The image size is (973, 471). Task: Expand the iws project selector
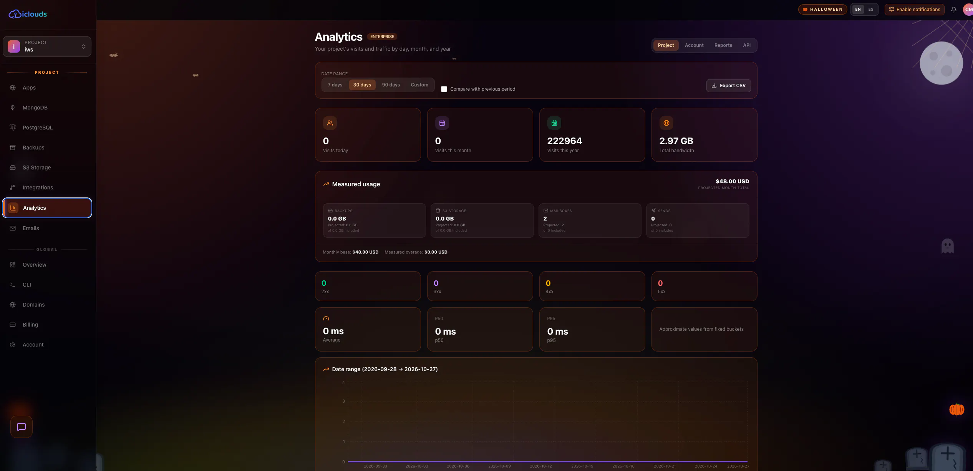point(47,46)
